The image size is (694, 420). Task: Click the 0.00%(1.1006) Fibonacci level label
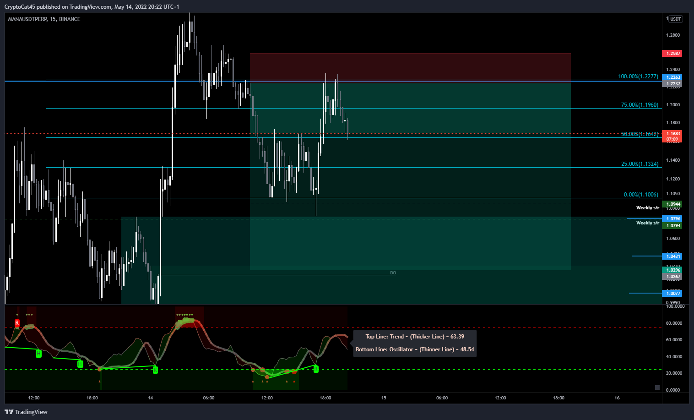[641, 195]
